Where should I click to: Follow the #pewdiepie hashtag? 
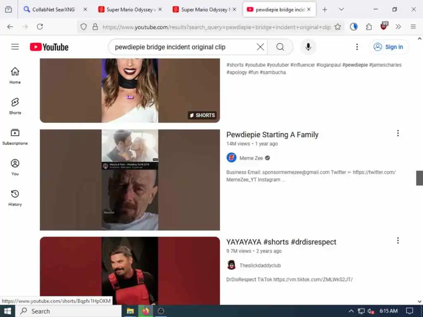[355, 65]
